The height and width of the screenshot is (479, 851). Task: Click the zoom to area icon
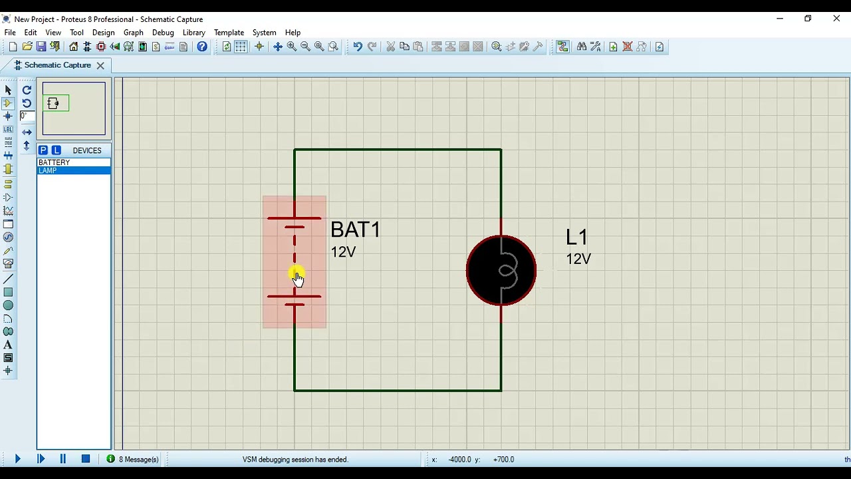tap(334, 47)
